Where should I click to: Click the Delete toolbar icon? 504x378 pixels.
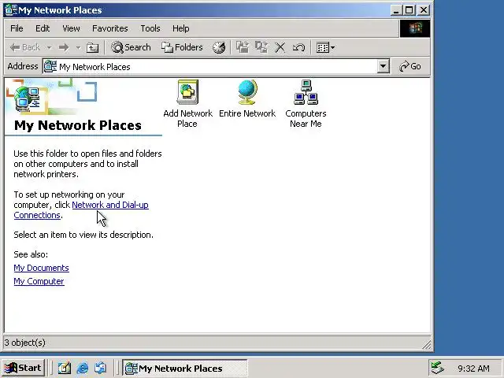280,47
